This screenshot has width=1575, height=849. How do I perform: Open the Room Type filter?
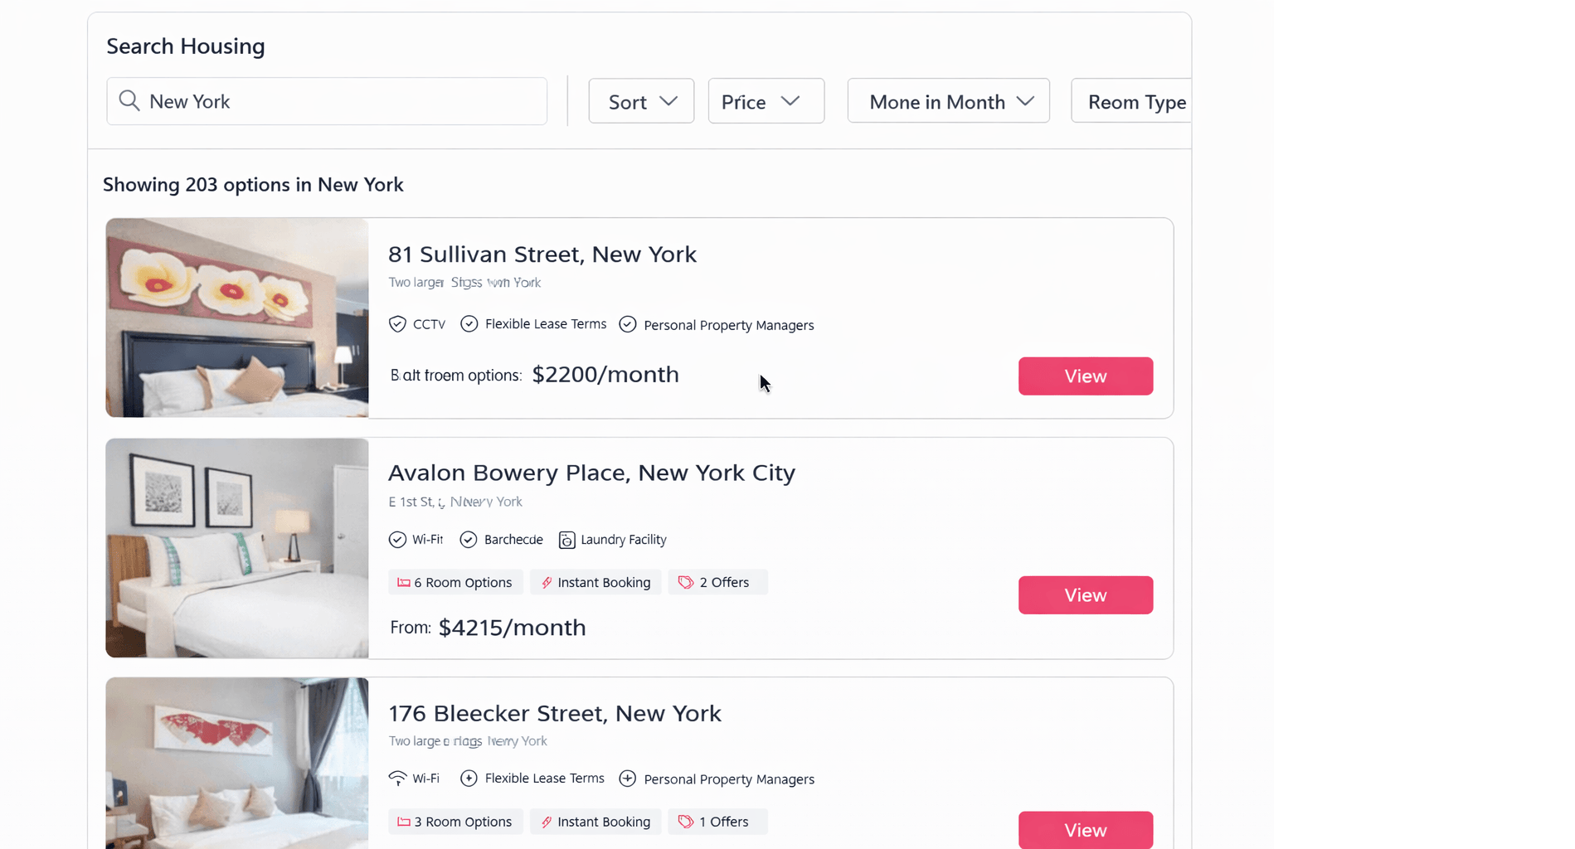pos(1133,101)
